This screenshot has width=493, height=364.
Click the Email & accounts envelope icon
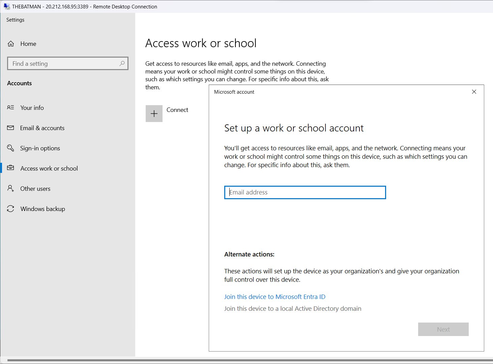[x=11, y=128]
